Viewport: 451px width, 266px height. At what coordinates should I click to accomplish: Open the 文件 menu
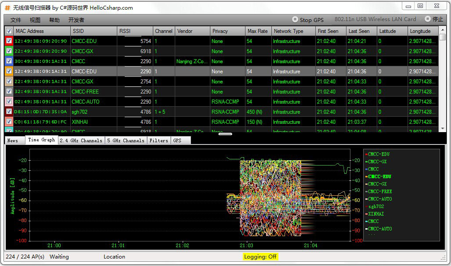pyautogui.click(x=16, y=20)
